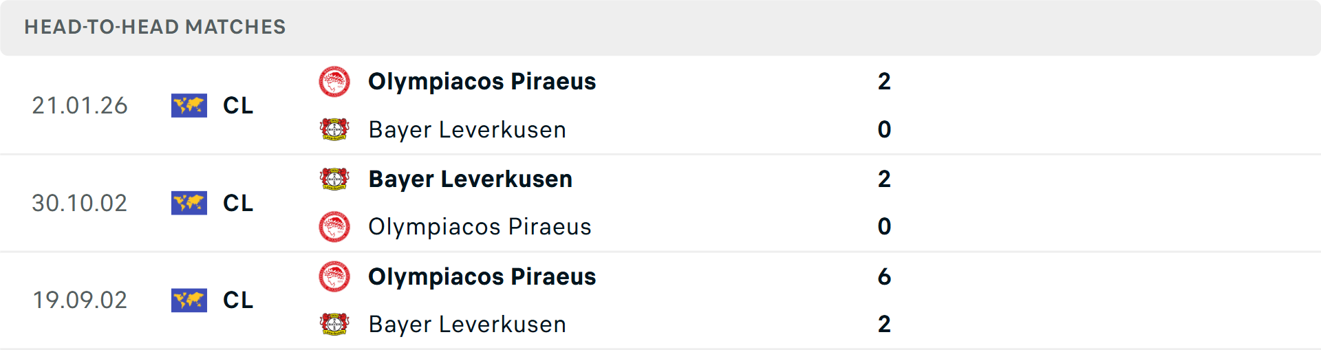Click Bayer Leverkusen crest in 19.09.02 match
This screenshot has width=1321, height=350.
pyautogui.click(x=334, y=324)
